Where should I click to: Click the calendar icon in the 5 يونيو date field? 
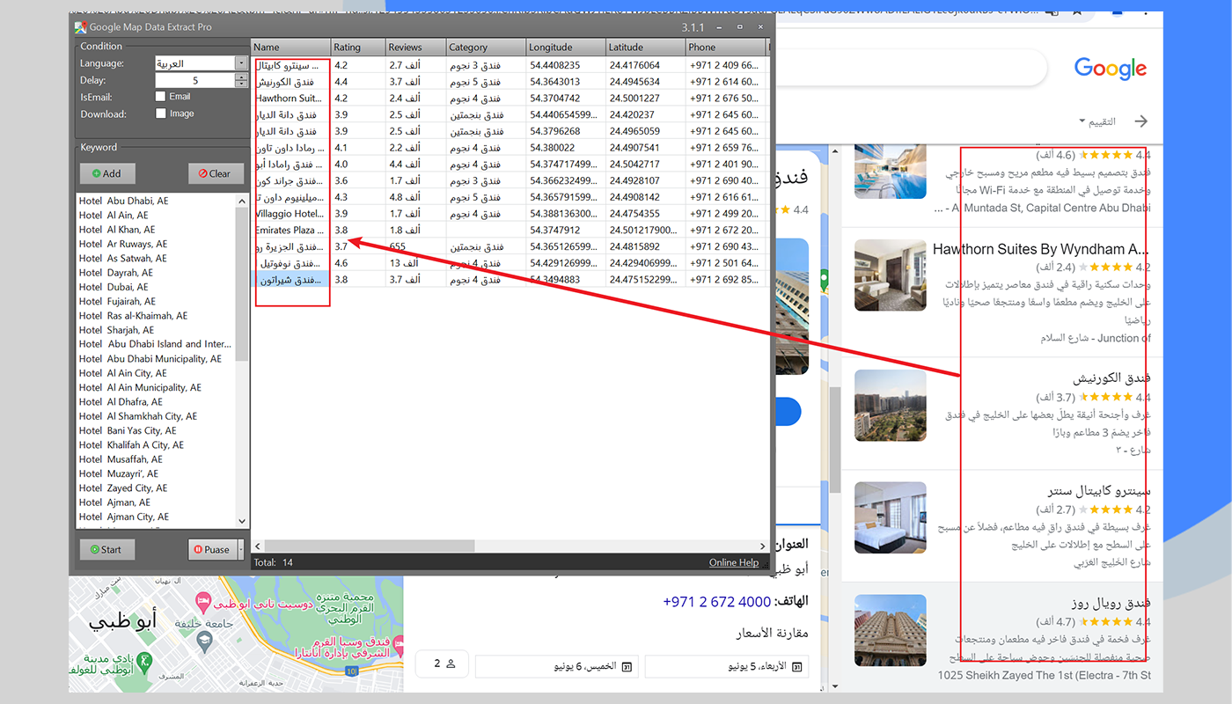tap(797, 667)
